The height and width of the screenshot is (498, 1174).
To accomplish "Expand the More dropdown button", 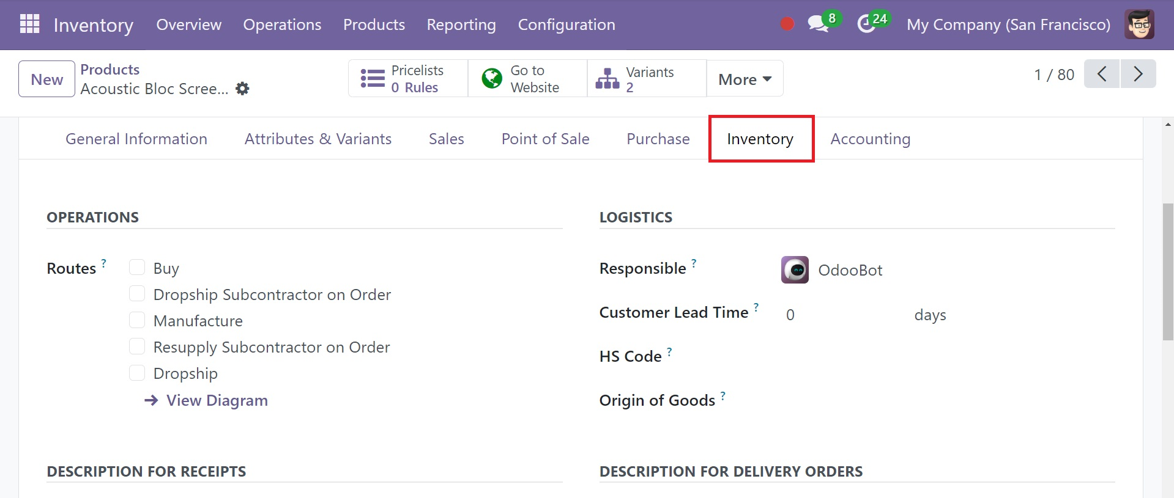I will click(x=745, y=79).
